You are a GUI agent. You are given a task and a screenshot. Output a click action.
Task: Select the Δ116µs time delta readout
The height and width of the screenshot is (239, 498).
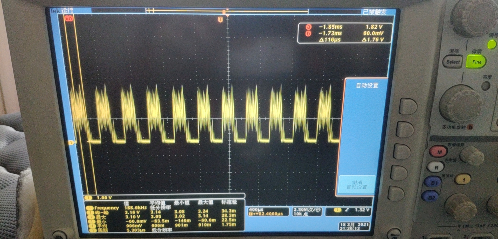coord(329,40)
